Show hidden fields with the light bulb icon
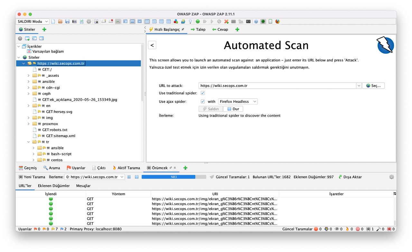Viewport: 412px width, 252px height. [x=190, y=22]
